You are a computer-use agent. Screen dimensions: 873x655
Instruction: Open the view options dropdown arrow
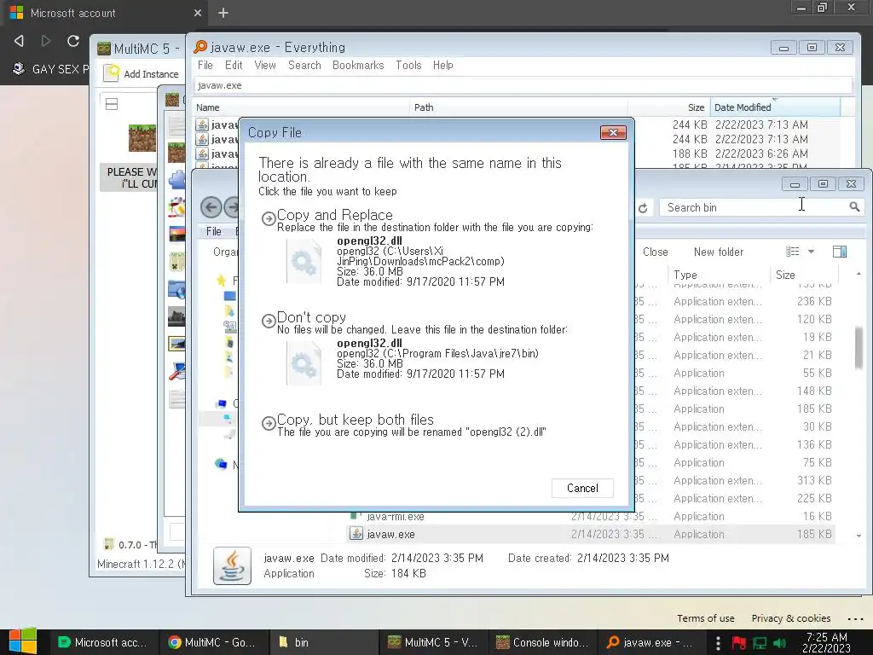click(812, 252)
